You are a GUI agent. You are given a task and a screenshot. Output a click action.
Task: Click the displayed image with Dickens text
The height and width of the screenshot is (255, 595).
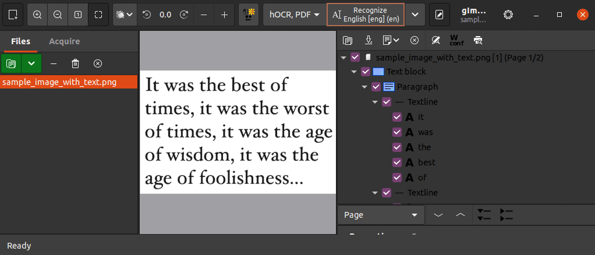pyautogui.click(x=238, y=132)
